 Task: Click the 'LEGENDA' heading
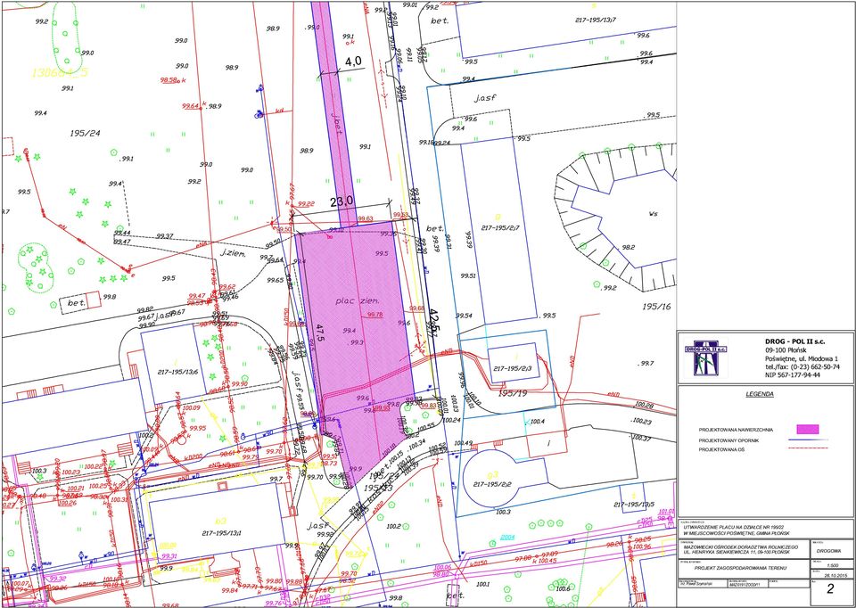pos(760,393)
